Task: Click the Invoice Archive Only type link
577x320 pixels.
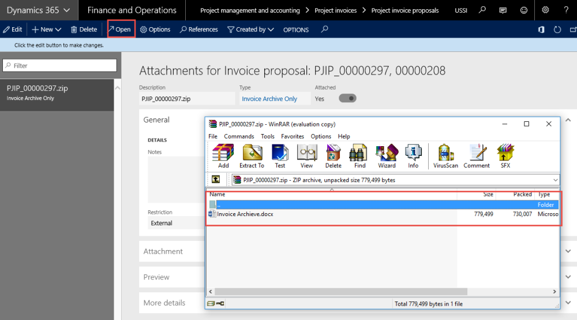Action: pyautogui.click(x=269, y=99)
